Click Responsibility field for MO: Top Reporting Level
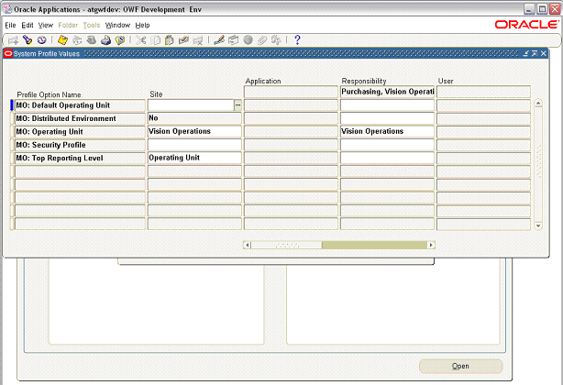 [388, 158]
